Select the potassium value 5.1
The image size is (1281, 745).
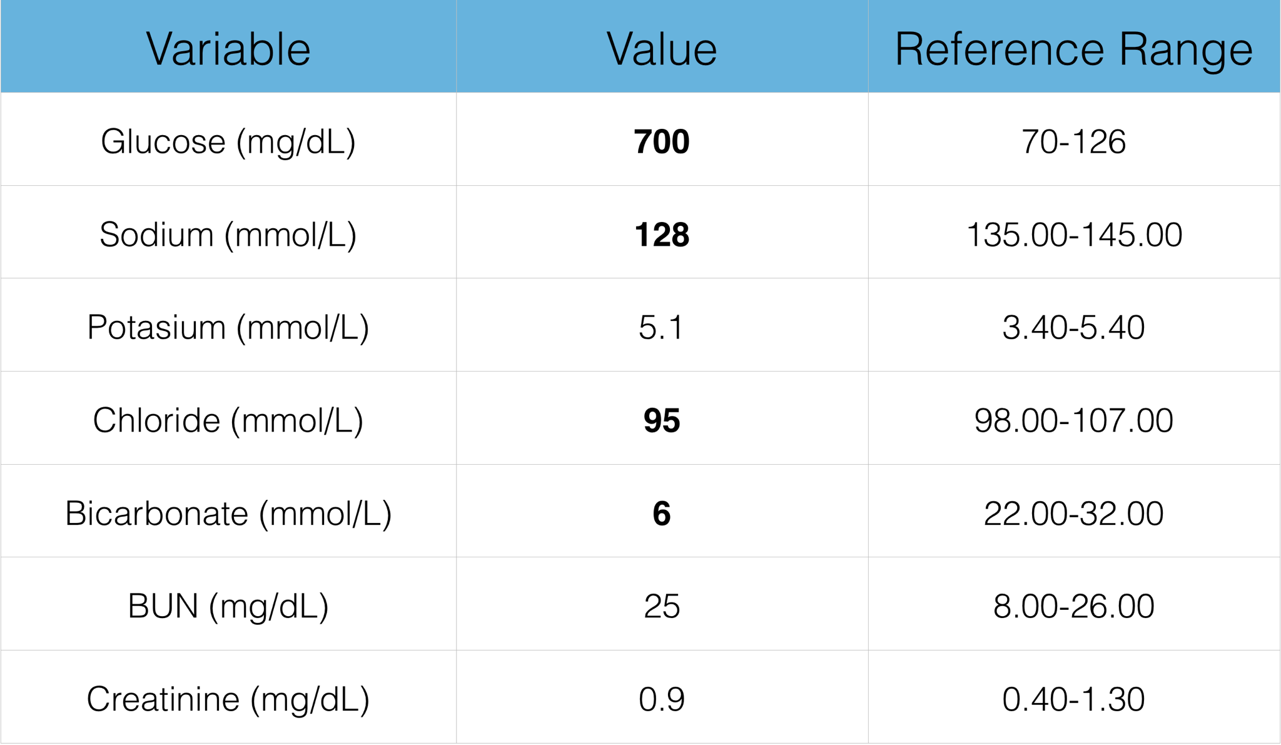coord(662,327)
